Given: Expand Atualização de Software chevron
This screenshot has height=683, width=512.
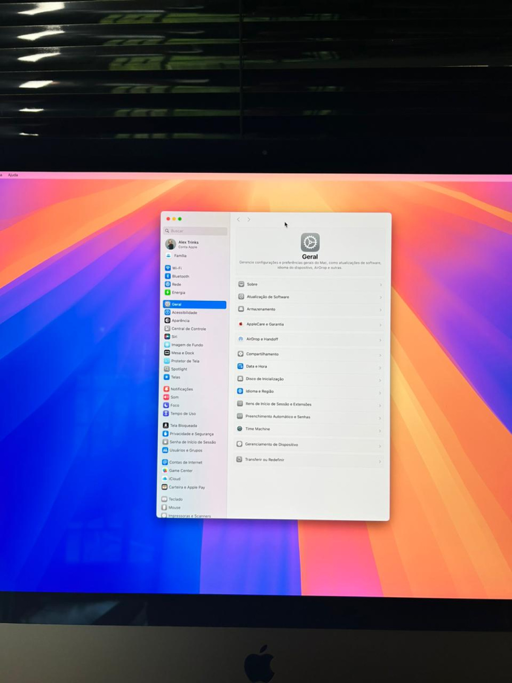Looking at the screenshot, I should point(380,298).
